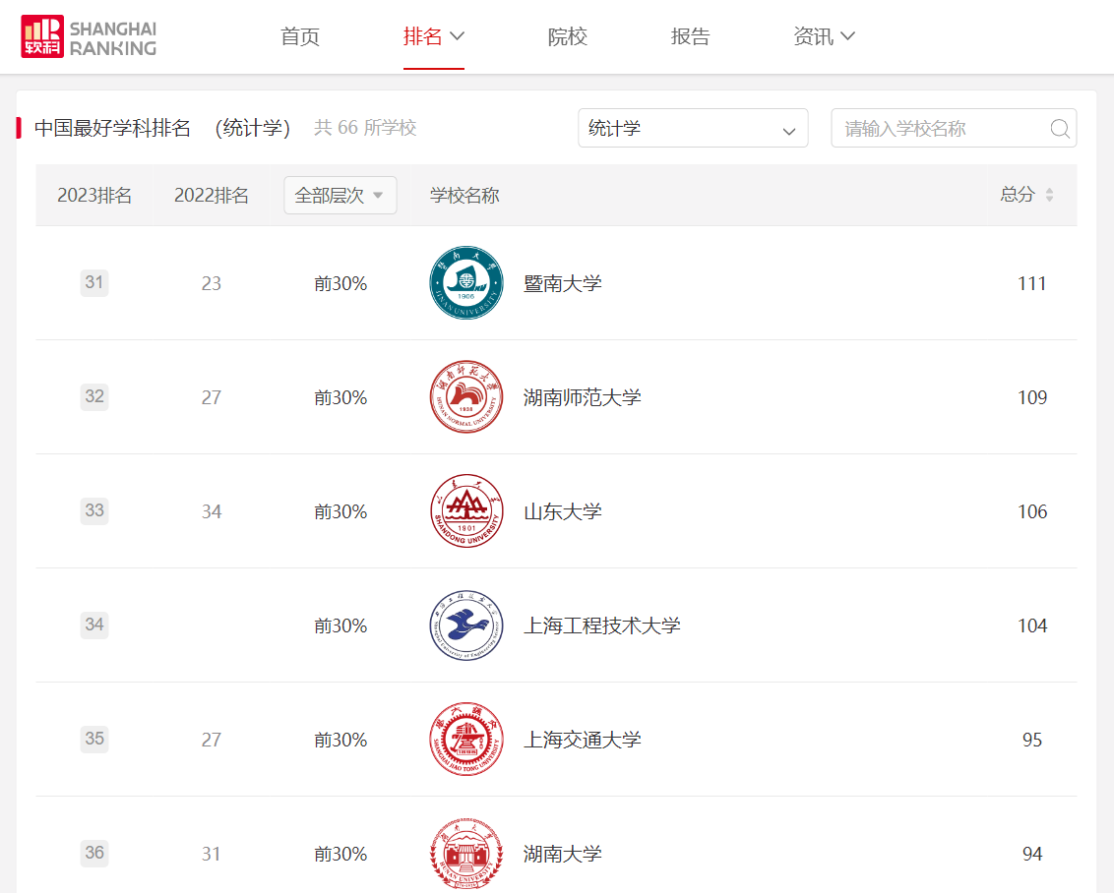Sort the table by 总分 arrows
The width and height of the screenshot is (1114, 893).
(x=1049, y=195)
